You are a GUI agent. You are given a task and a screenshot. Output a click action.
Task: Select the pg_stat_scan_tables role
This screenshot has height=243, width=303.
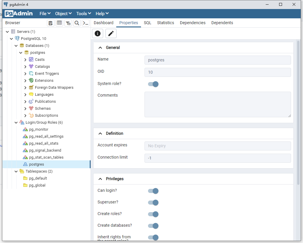pyautogui.click(x=46, y=157)
